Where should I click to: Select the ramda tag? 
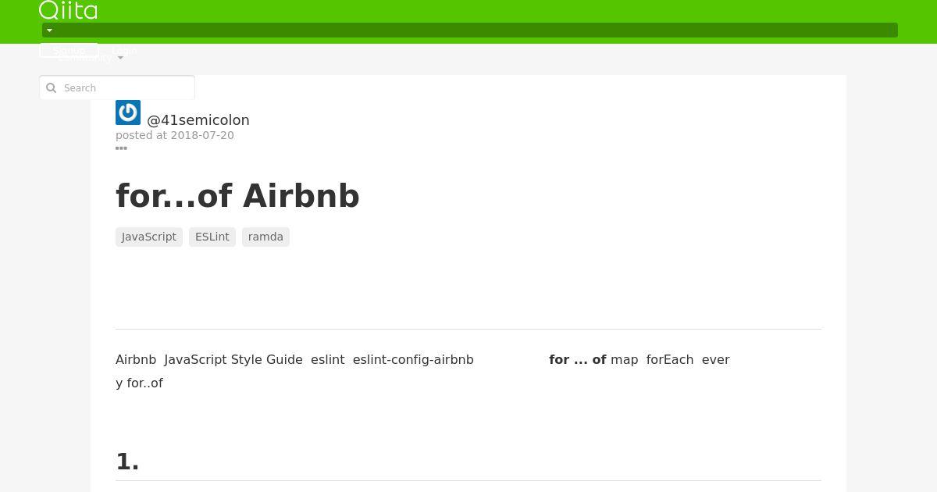coord(265,237)
